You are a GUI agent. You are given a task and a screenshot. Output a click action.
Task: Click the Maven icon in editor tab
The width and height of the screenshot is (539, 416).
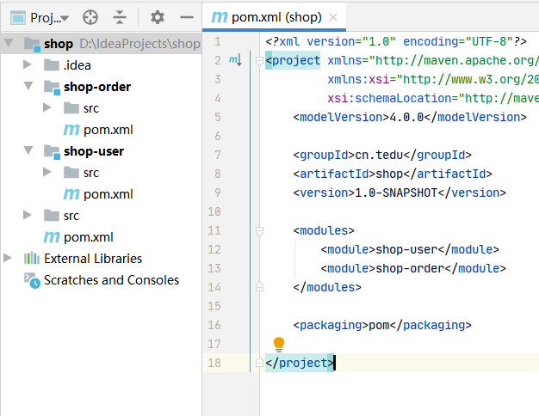[220, 17]
